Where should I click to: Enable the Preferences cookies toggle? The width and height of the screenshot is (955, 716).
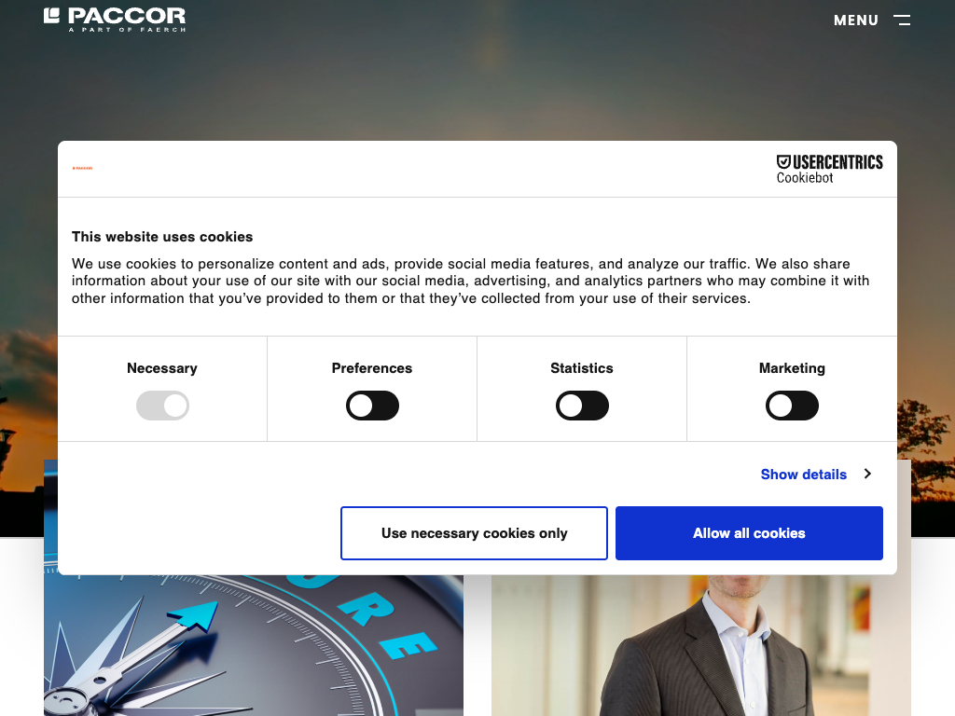pyautogui.click(x=372, y=406)
